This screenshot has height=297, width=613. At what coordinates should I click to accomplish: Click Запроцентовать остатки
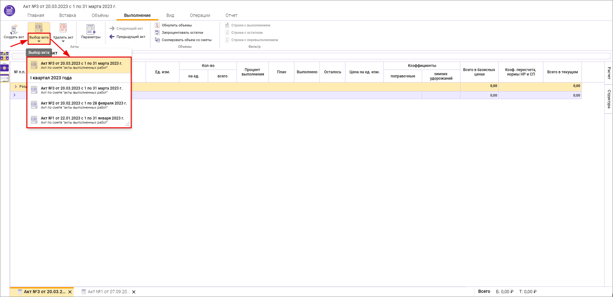(x=182, y=33)
